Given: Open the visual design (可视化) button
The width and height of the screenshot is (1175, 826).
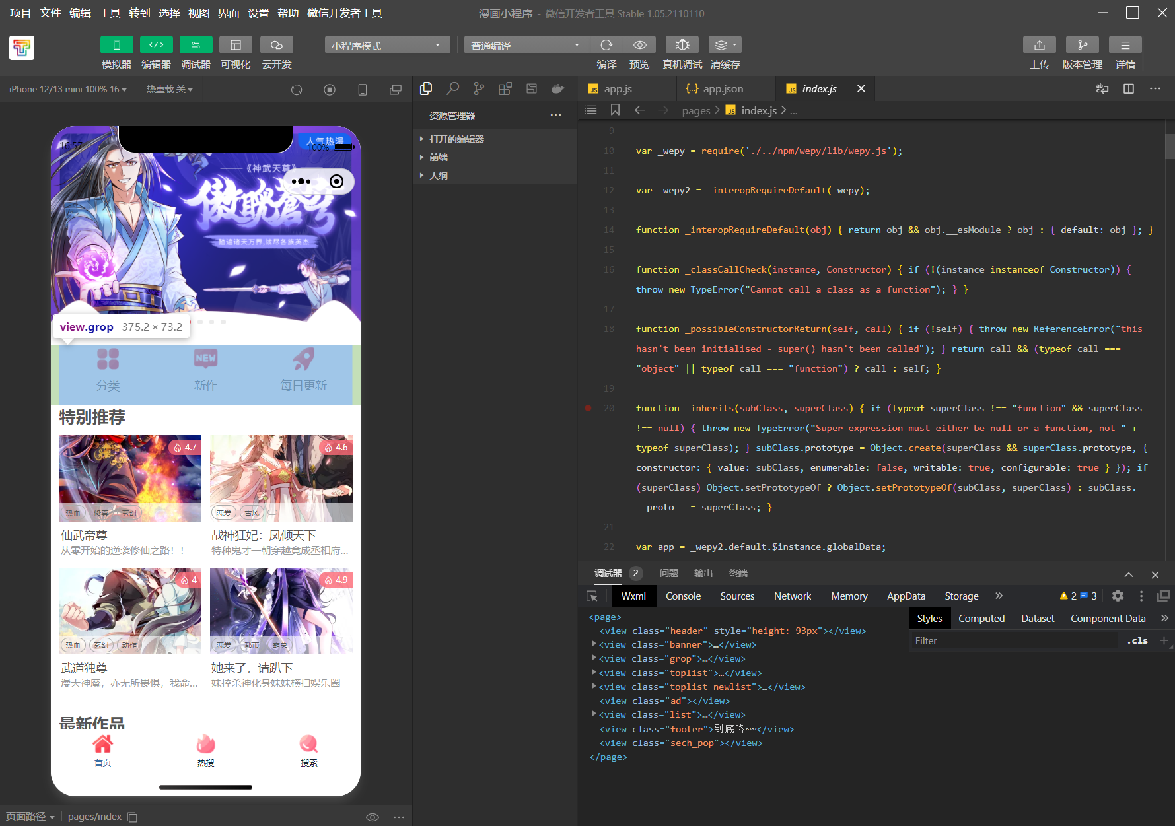Looking at the screenshot, I should pyautogui.click(x=235, y=45).
